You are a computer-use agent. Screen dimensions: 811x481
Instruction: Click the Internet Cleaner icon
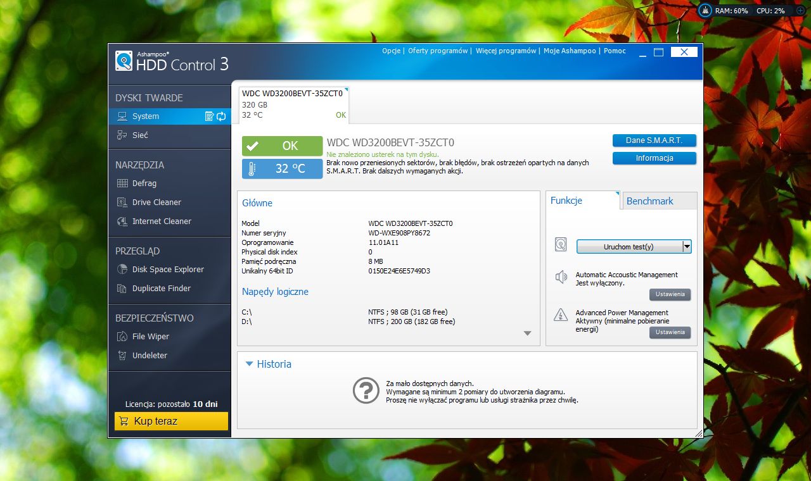click(x=122, y=222)
